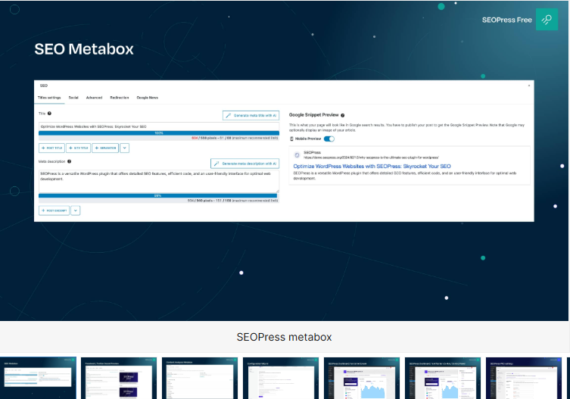The height and width of the screenshot is (399, 570).
Task: Insert the Post Title variable
Action: (51, 148)
